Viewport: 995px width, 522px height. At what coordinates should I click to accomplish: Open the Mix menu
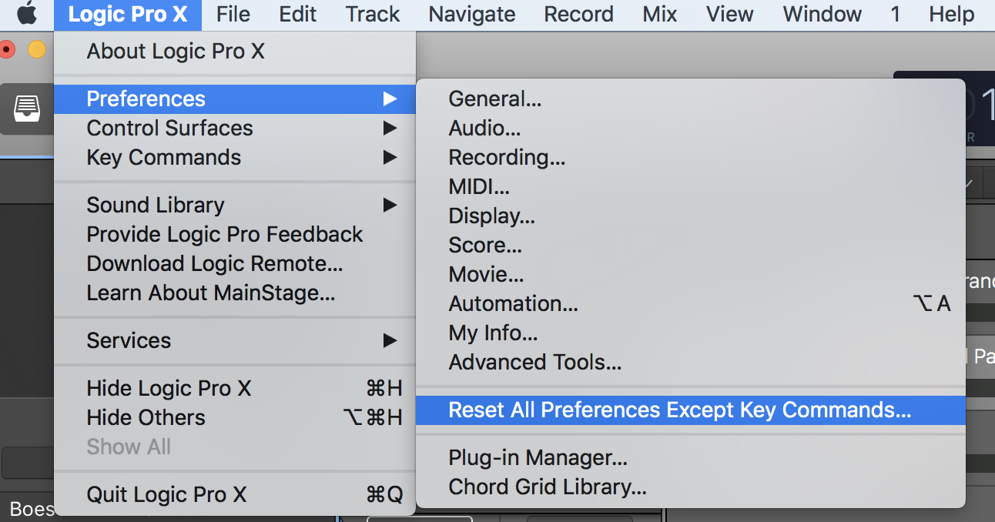[659, 14]
